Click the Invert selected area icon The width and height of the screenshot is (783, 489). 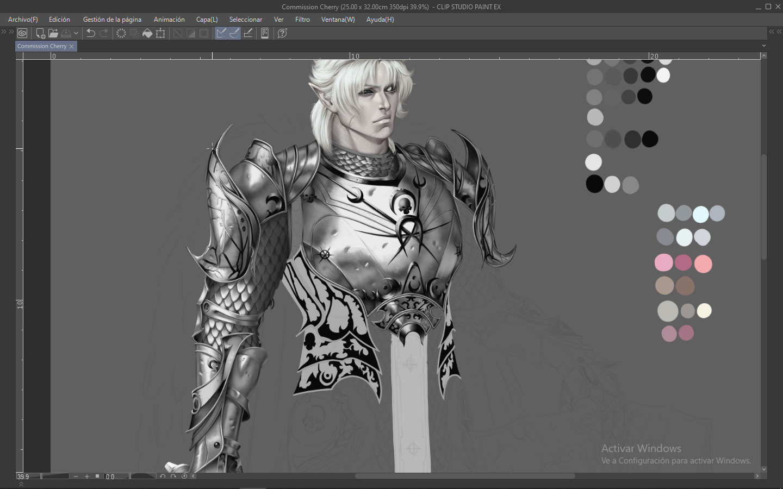click(191, 33)
